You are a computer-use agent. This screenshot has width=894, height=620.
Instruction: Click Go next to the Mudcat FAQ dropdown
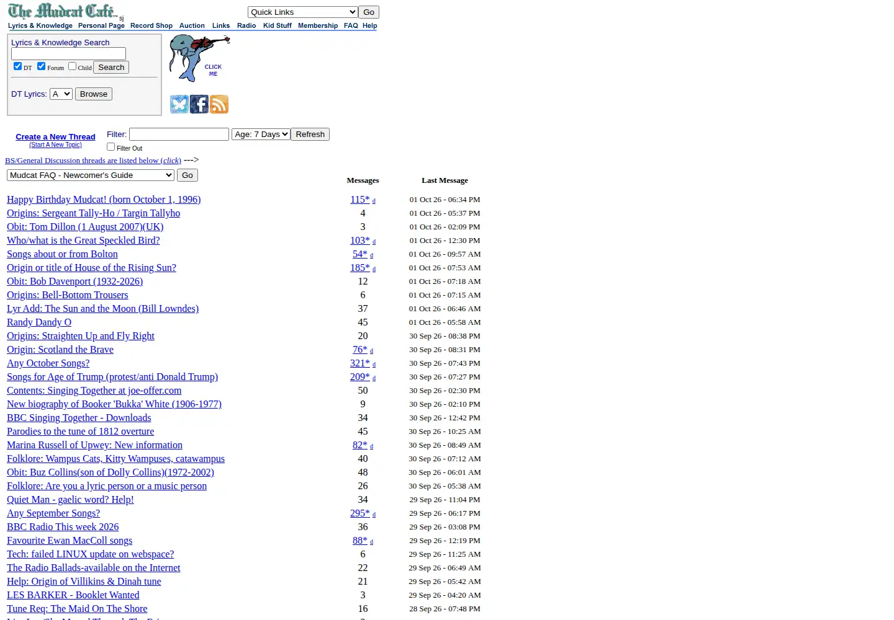pos(187,175)
